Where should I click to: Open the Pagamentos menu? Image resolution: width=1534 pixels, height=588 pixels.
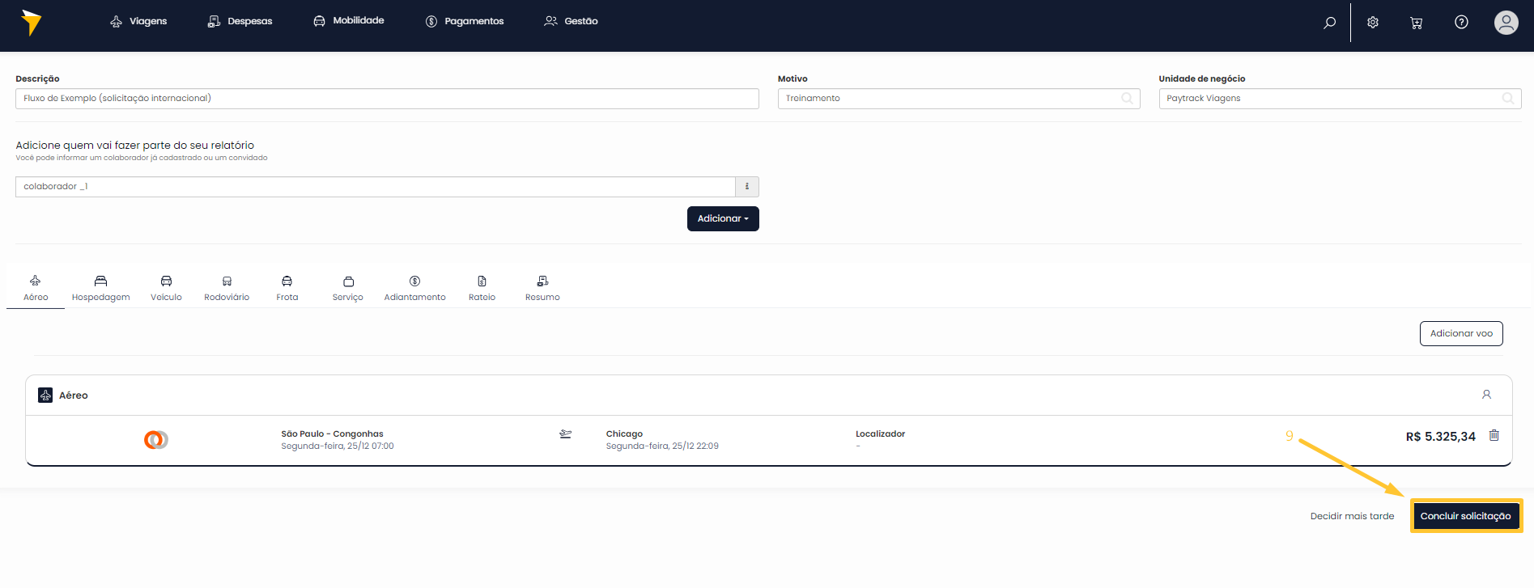465,21
